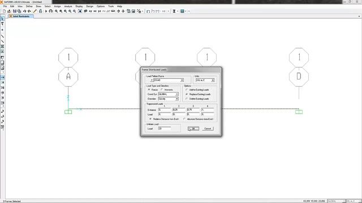Switch to yz plane view
362x203 pixels.
(x=100, y=11)
